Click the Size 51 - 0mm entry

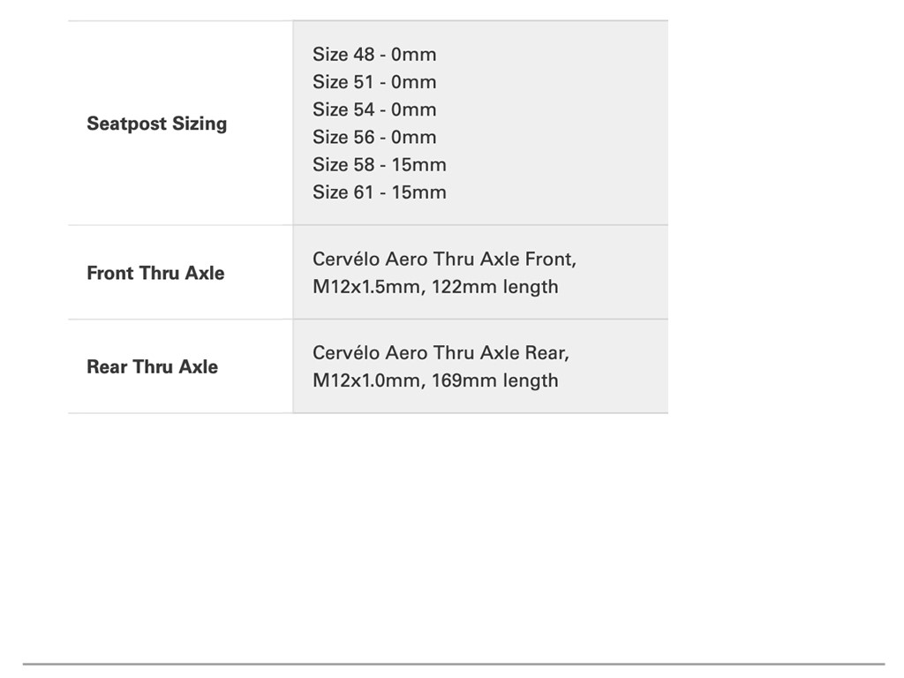coord(374,82)
